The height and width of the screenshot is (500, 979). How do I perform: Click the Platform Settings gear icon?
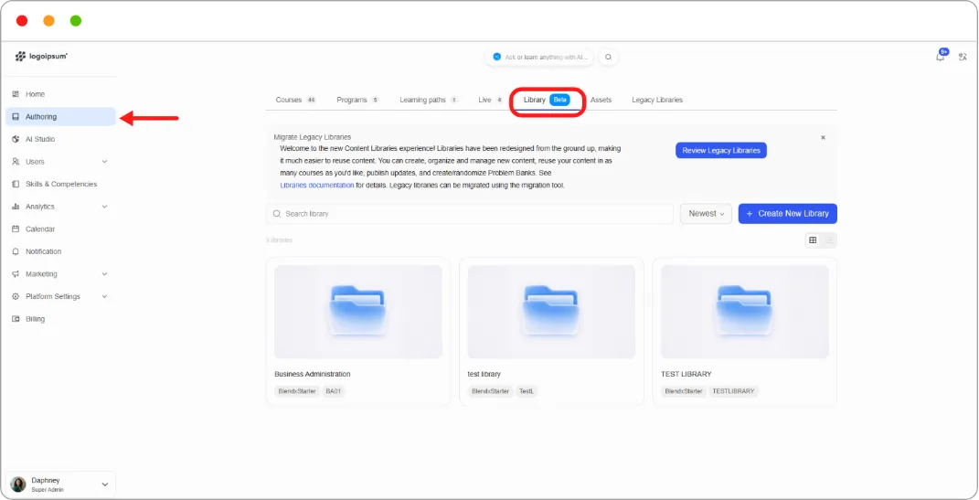[16, 296]
